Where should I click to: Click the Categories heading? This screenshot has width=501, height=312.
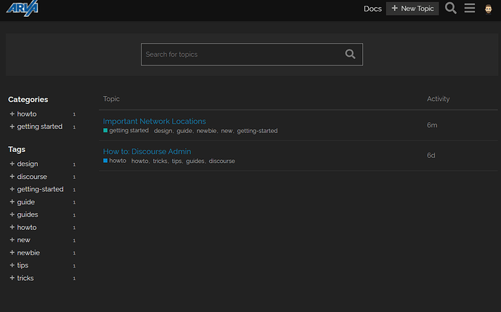28,100
